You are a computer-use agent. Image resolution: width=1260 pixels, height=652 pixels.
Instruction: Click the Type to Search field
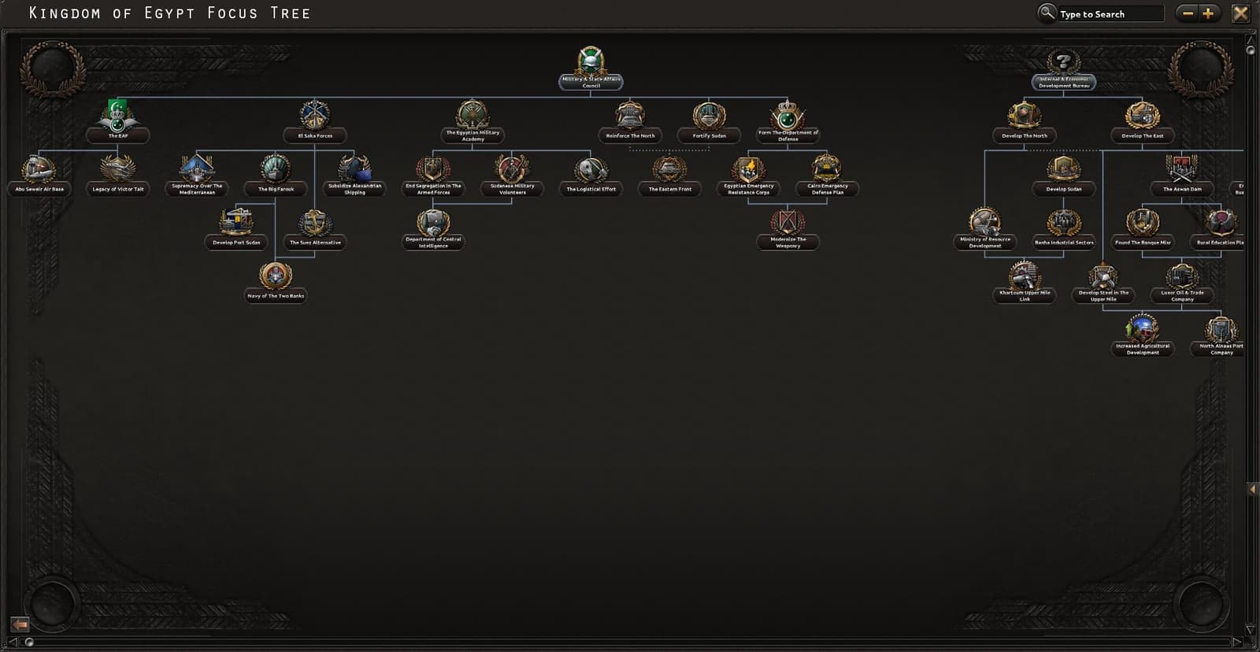coord(1110,13)
